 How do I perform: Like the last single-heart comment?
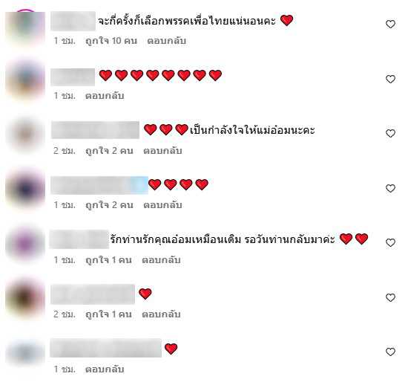(x=390, y=352)
